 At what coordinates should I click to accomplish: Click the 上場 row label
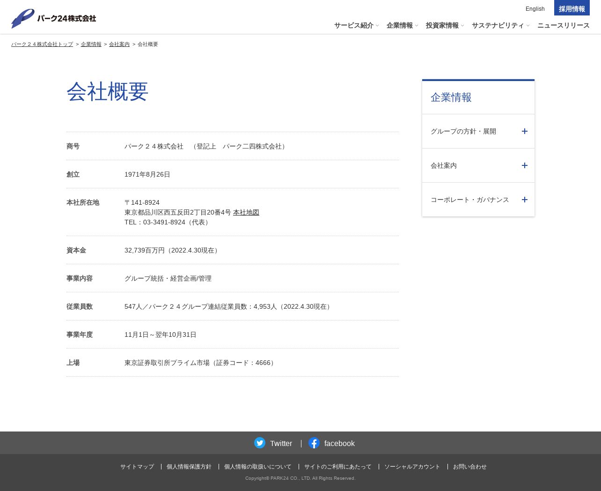(73, 363)
